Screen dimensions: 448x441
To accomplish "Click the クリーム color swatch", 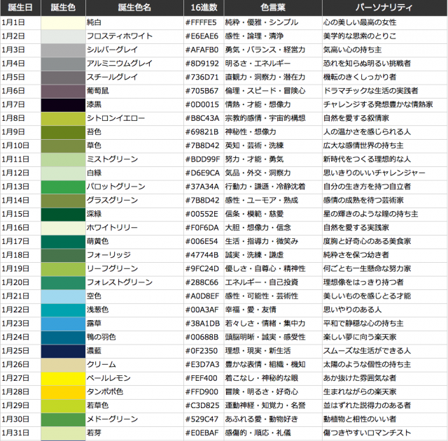I will tap(62, 364).
